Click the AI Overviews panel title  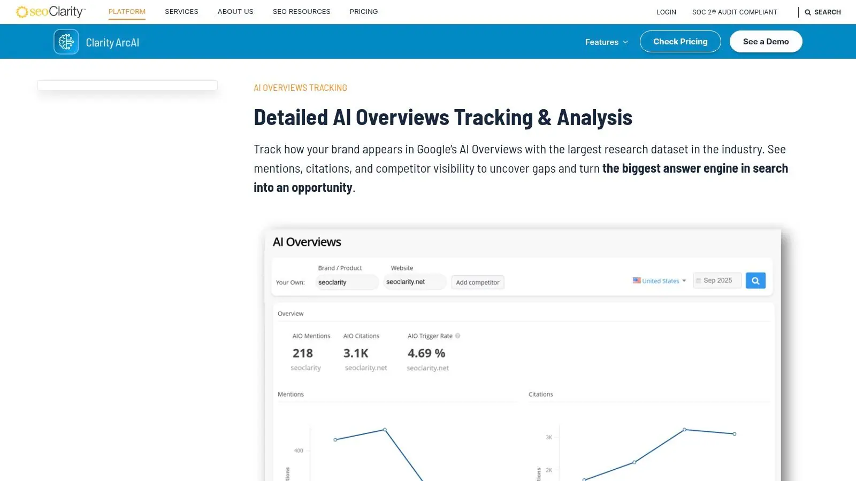[307, 242]
